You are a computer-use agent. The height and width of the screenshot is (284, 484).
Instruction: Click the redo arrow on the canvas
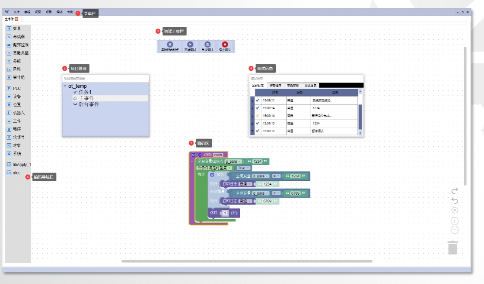coord(455,191)
